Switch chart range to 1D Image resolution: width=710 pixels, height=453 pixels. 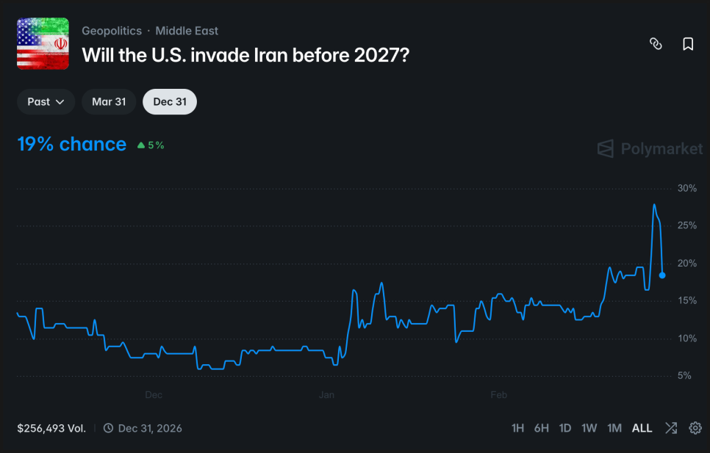tap(565, 428)
